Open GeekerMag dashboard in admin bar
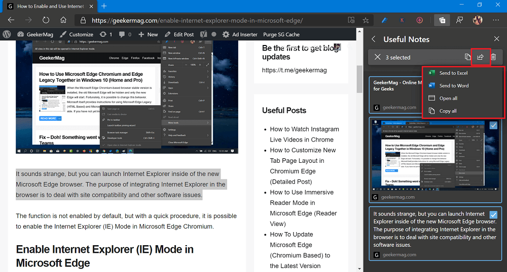This screenshot has height=272, width=507. coord(35,34)
